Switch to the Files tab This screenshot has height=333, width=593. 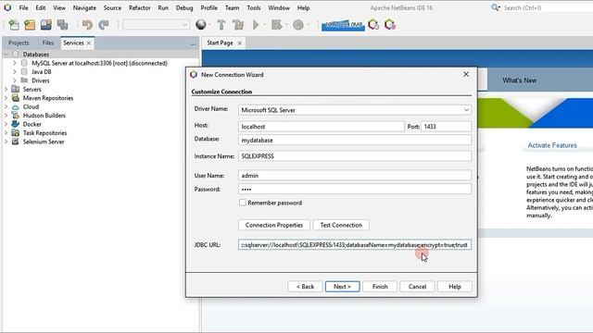tap(48, 43)
